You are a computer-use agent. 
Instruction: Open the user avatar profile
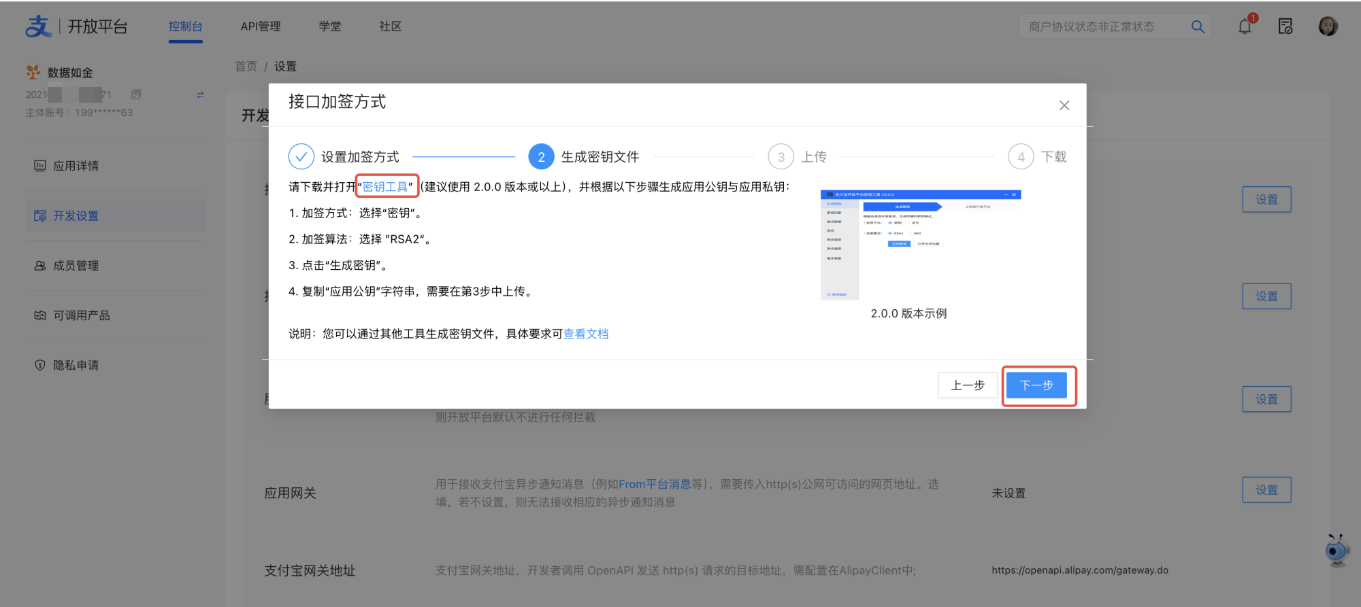(x=1328, y=27)
